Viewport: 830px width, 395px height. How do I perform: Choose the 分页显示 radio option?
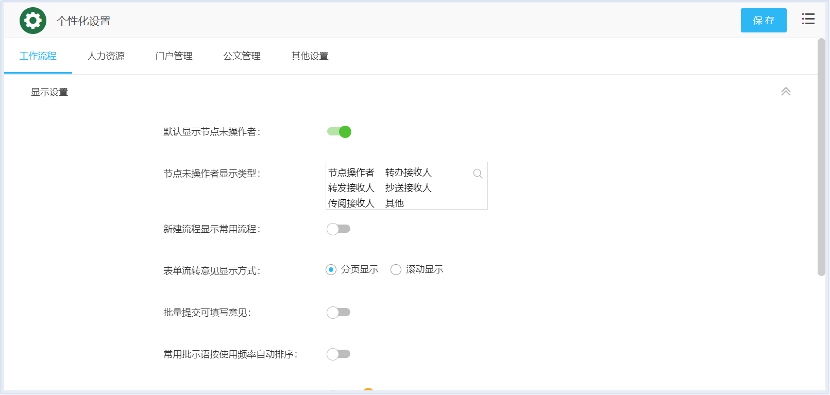[x=331, y=270]
